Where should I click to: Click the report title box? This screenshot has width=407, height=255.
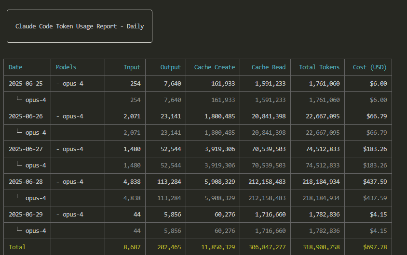pyautogui.click(x=80, y=26)
